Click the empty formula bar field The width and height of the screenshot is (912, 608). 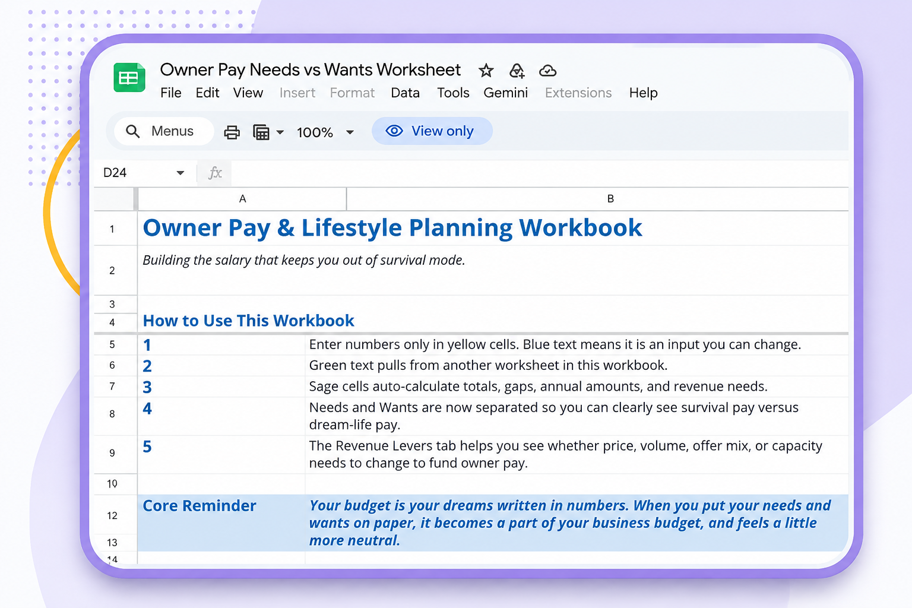(539, 173)
